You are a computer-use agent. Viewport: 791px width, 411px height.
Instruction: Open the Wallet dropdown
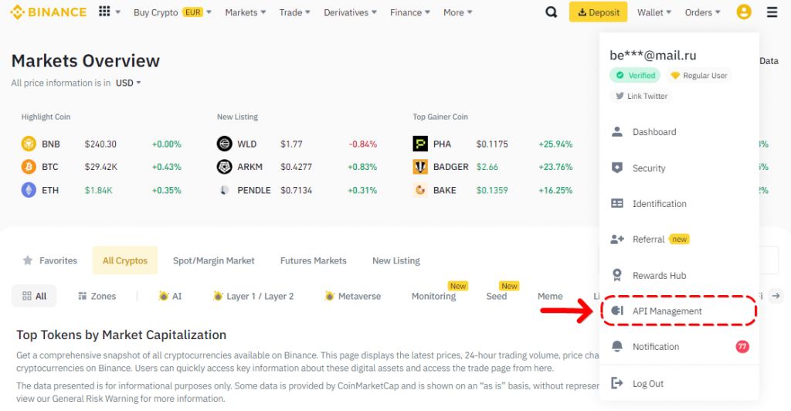(654, 12)
